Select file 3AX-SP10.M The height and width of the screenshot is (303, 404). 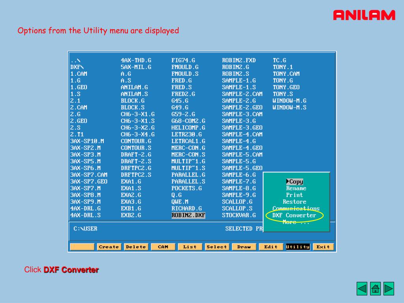[x=87, y=141]
